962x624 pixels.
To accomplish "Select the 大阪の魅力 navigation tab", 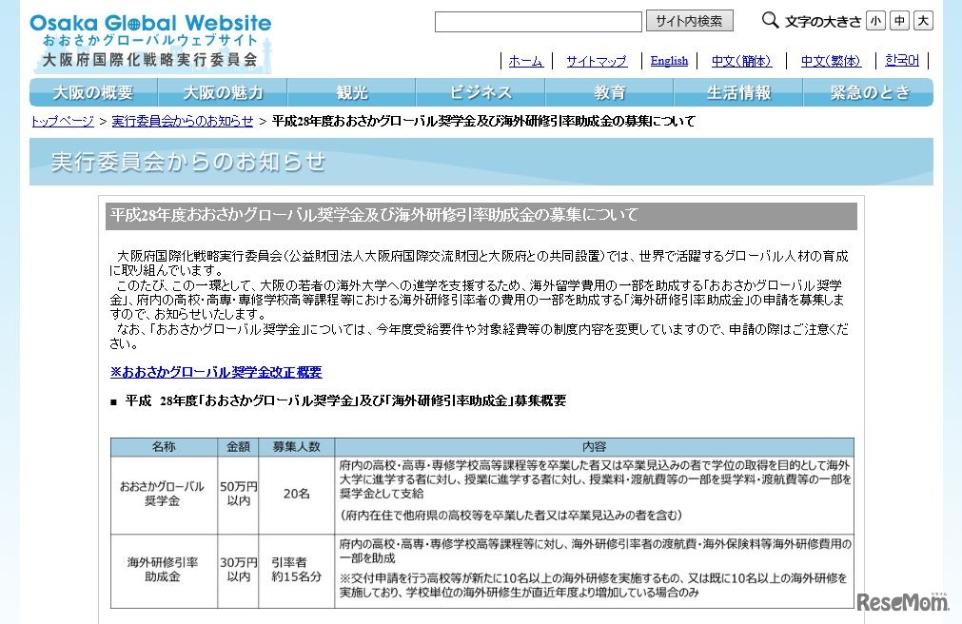I will 221,92.
